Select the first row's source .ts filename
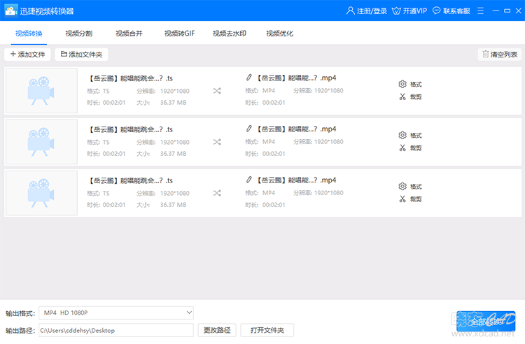The height and width of the screenshot is (344, 525). [130, 78]
